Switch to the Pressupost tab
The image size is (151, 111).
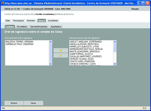(18, 21)
